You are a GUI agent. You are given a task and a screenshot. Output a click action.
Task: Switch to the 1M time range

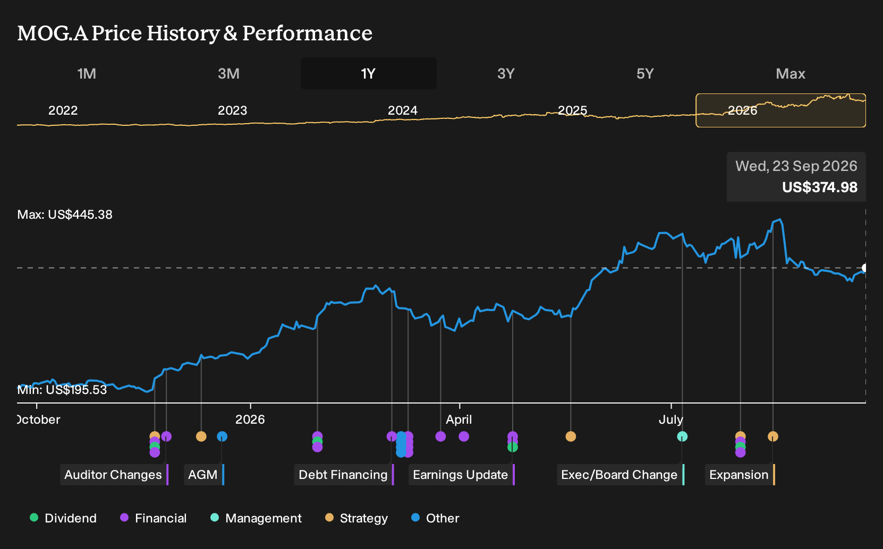87,73
